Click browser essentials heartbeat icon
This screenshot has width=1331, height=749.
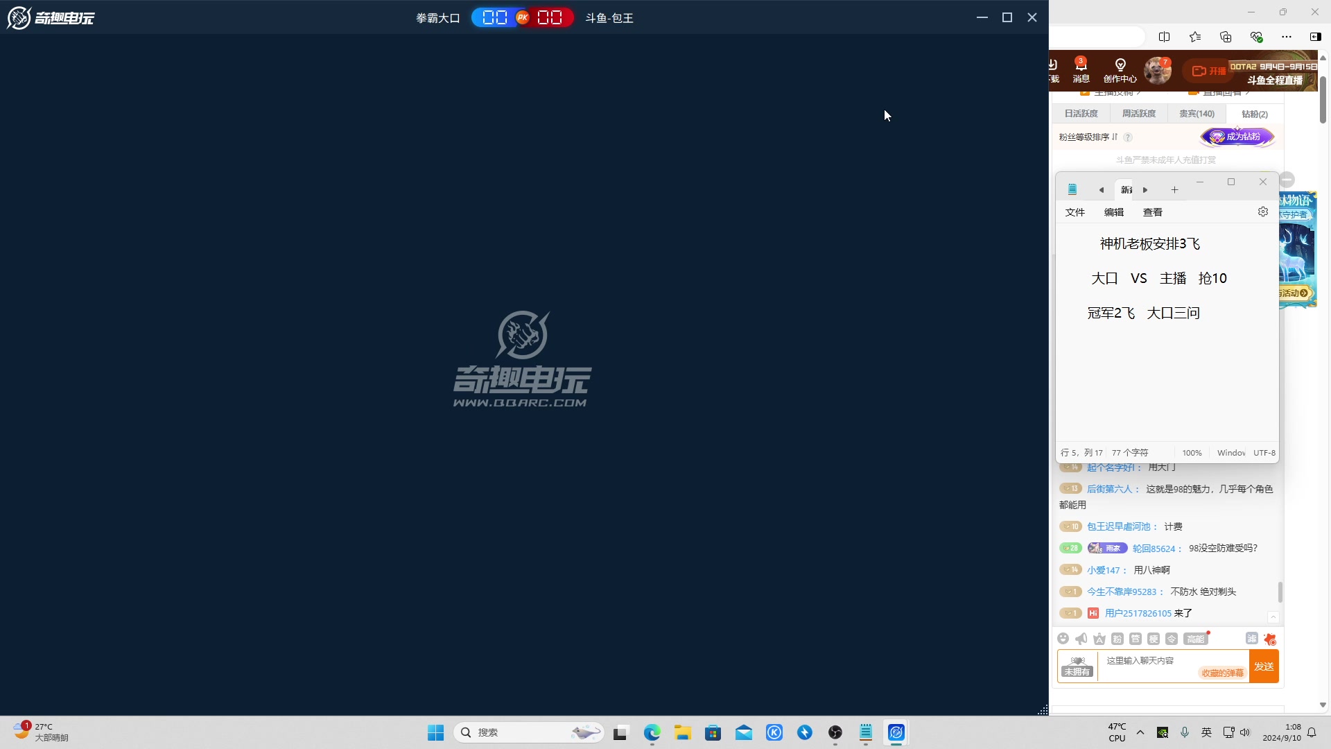tap(1256, 37)
